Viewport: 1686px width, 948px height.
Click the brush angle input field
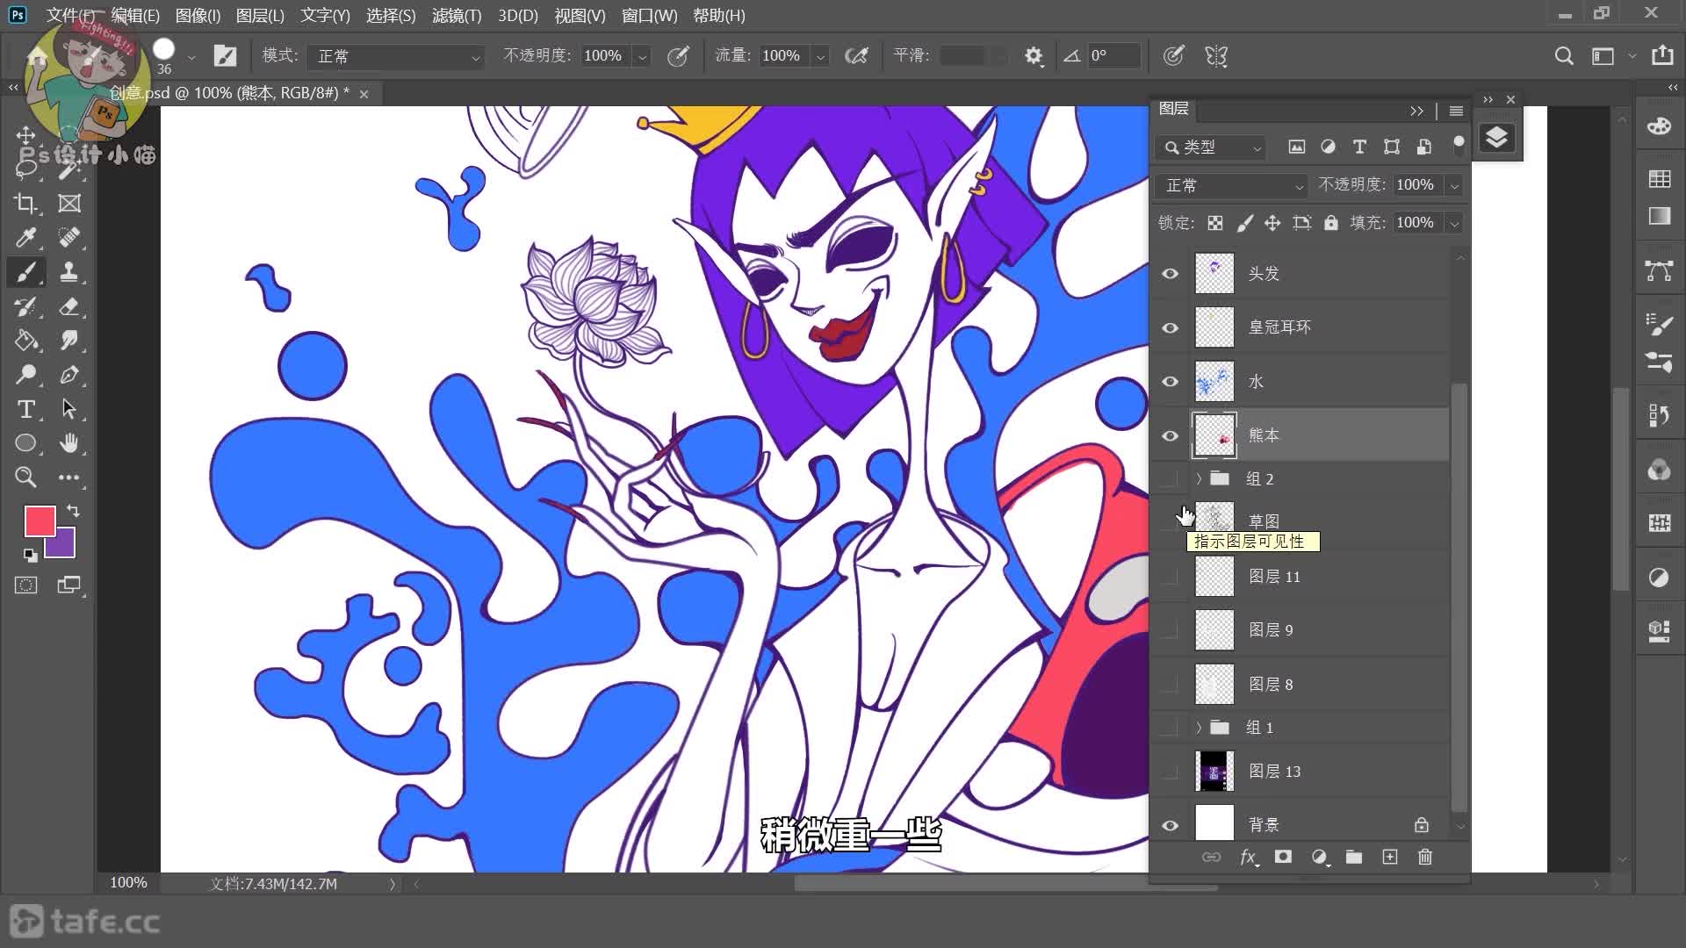click(1113, 56)
